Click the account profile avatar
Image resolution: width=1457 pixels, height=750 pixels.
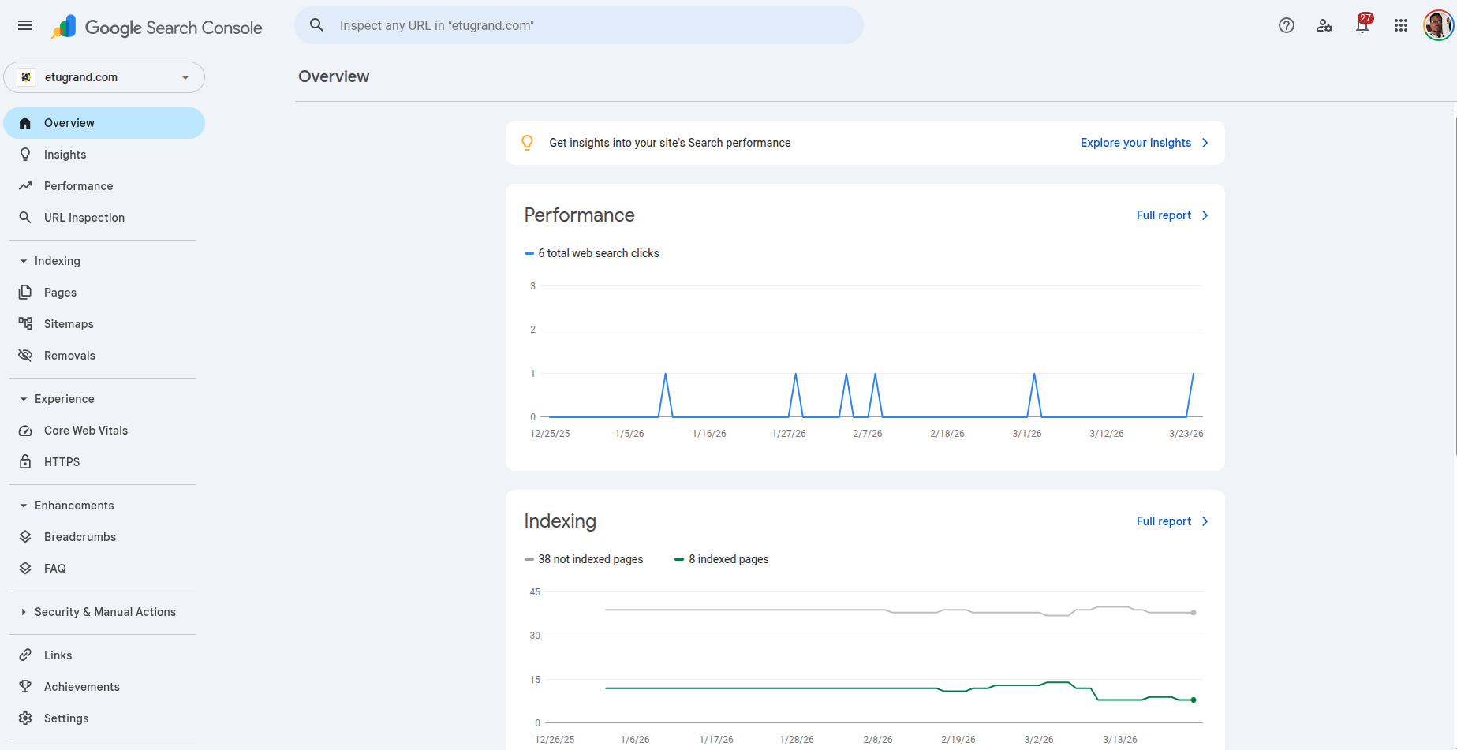[1437, 25]
